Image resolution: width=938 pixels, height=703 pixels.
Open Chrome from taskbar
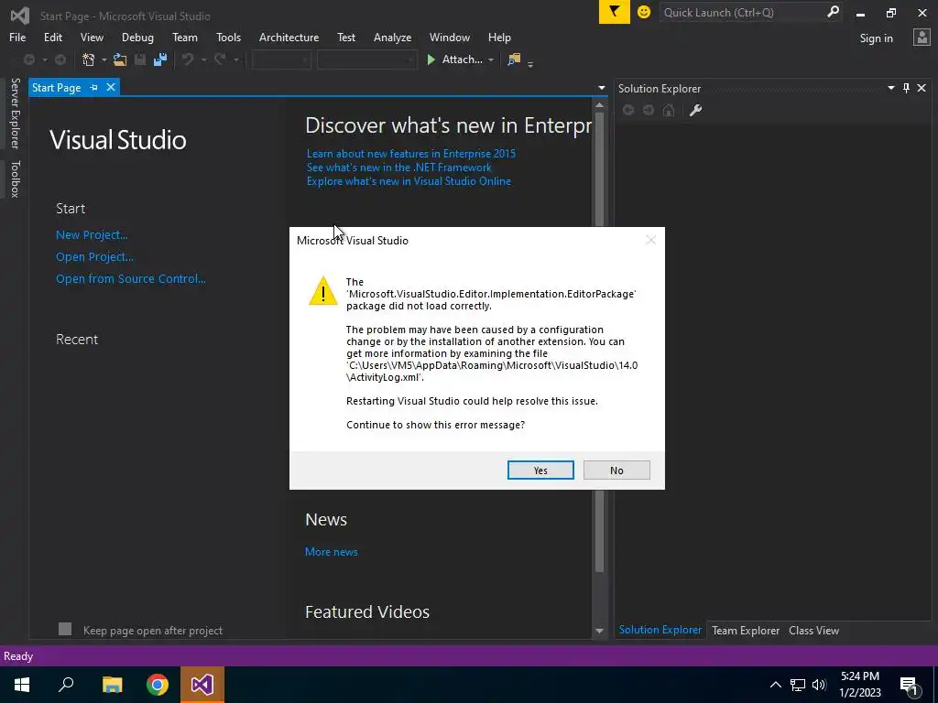158,685
